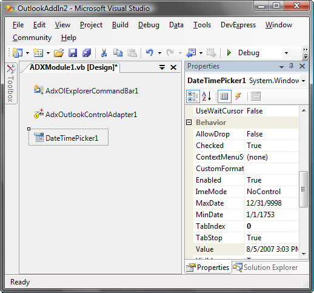The width and height of the screenshot is (314, 293).
Task: Sort properties alphabetically with A-Z icon
Action: pyautogui.click(x=207, y=96)
